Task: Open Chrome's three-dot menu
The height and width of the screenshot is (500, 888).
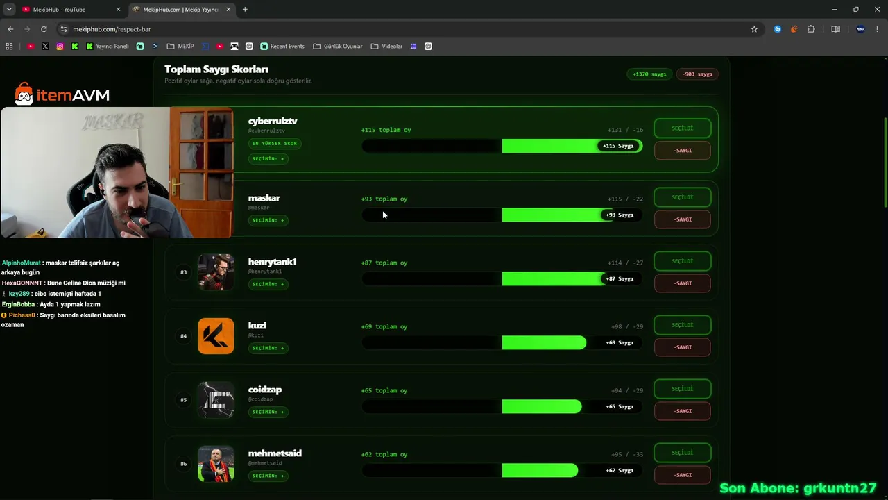Action: tap(878, 29)
